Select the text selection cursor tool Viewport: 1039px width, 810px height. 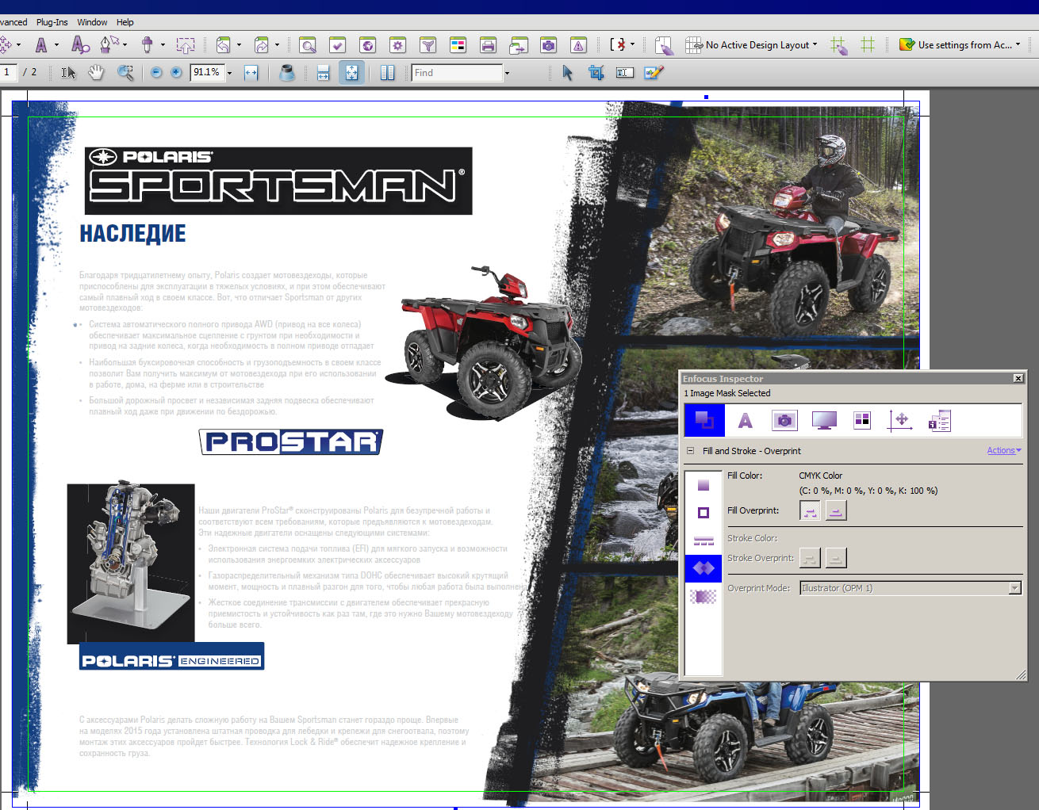(68, 73)
